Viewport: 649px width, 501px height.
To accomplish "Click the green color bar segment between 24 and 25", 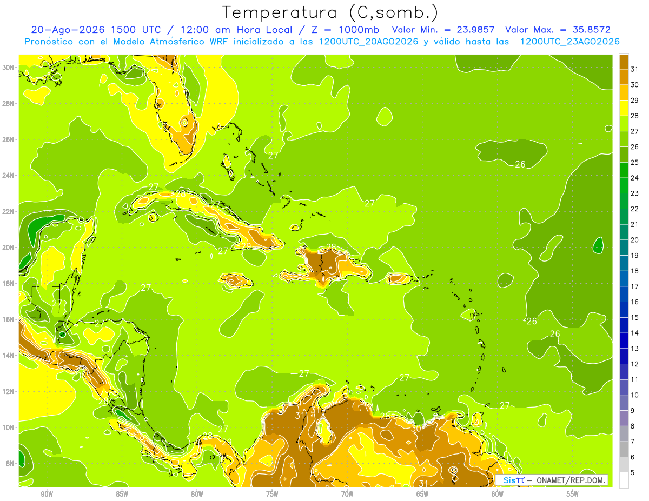I will tap(624, 170).
